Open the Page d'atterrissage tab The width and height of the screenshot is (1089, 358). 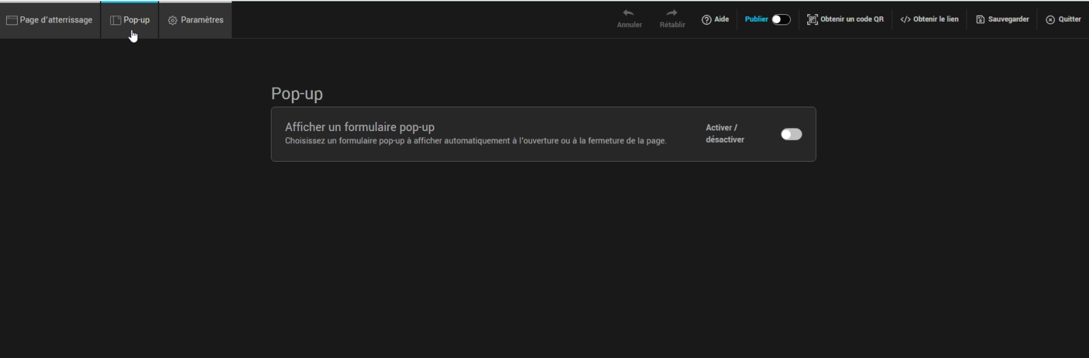pyautogui.click(x=56, y=20)
